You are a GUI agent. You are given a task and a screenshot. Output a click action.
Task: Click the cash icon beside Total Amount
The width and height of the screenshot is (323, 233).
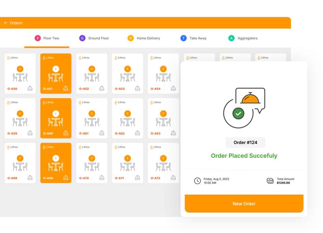(x=270, y=181)
